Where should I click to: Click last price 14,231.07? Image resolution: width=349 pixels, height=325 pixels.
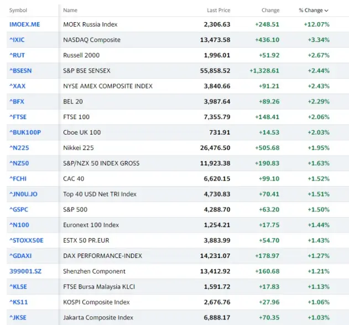coord(215,256)
